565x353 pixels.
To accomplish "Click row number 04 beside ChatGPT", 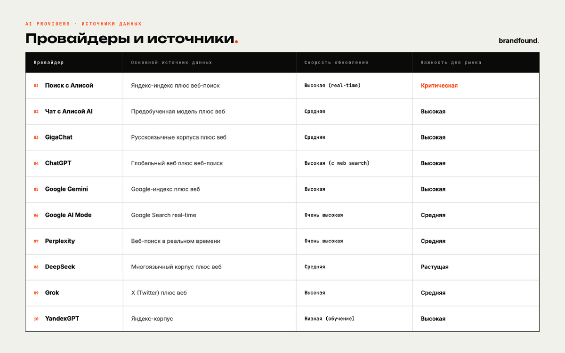I will coord(36,164).
